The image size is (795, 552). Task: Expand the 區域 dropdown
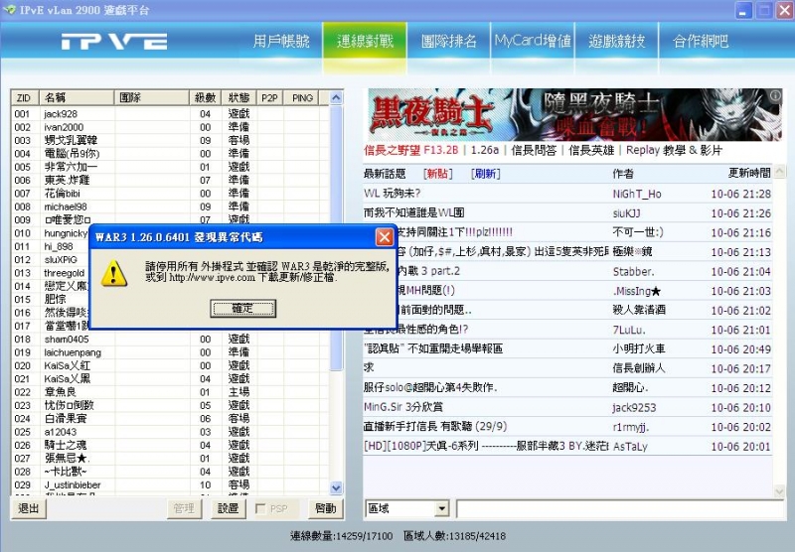[442, 508]
